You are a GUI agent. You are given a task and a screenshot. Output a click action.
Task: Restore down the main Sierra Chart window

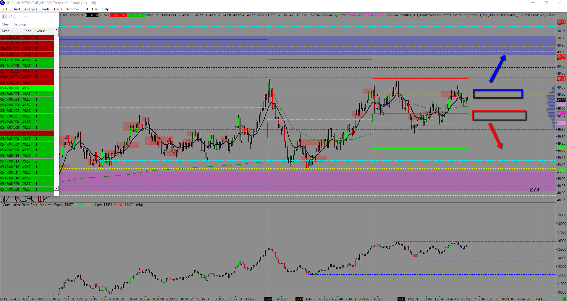(x=546, y=3)
